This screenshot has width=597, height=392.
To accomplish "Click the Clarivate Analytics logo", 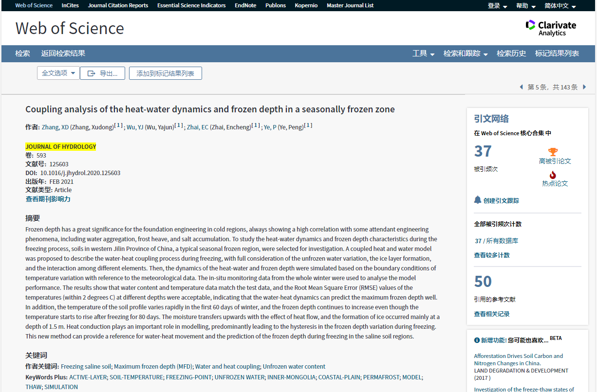I will click(x=551, y=28).
